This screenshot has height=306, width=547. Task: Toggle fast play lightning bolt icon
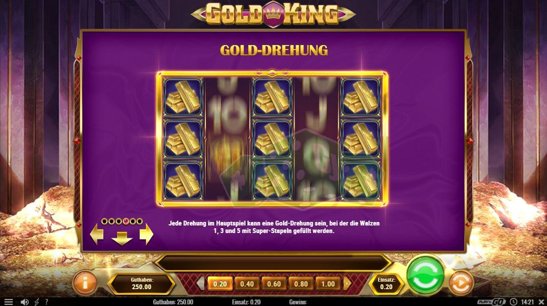37,302
